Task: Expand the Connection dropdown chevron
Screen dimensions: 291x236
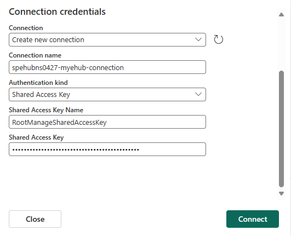Action: tap(198, 39)
